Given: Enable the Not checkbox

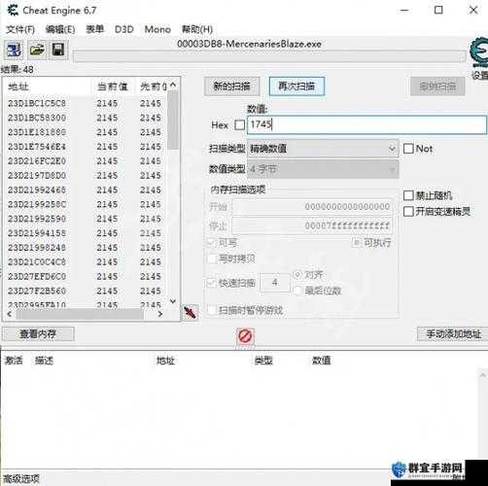Looking at the screenshot, I should coord(408,149).
